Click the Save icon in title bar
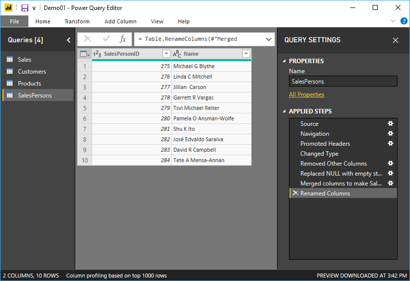The image size is (410, 281). (24, 8)
